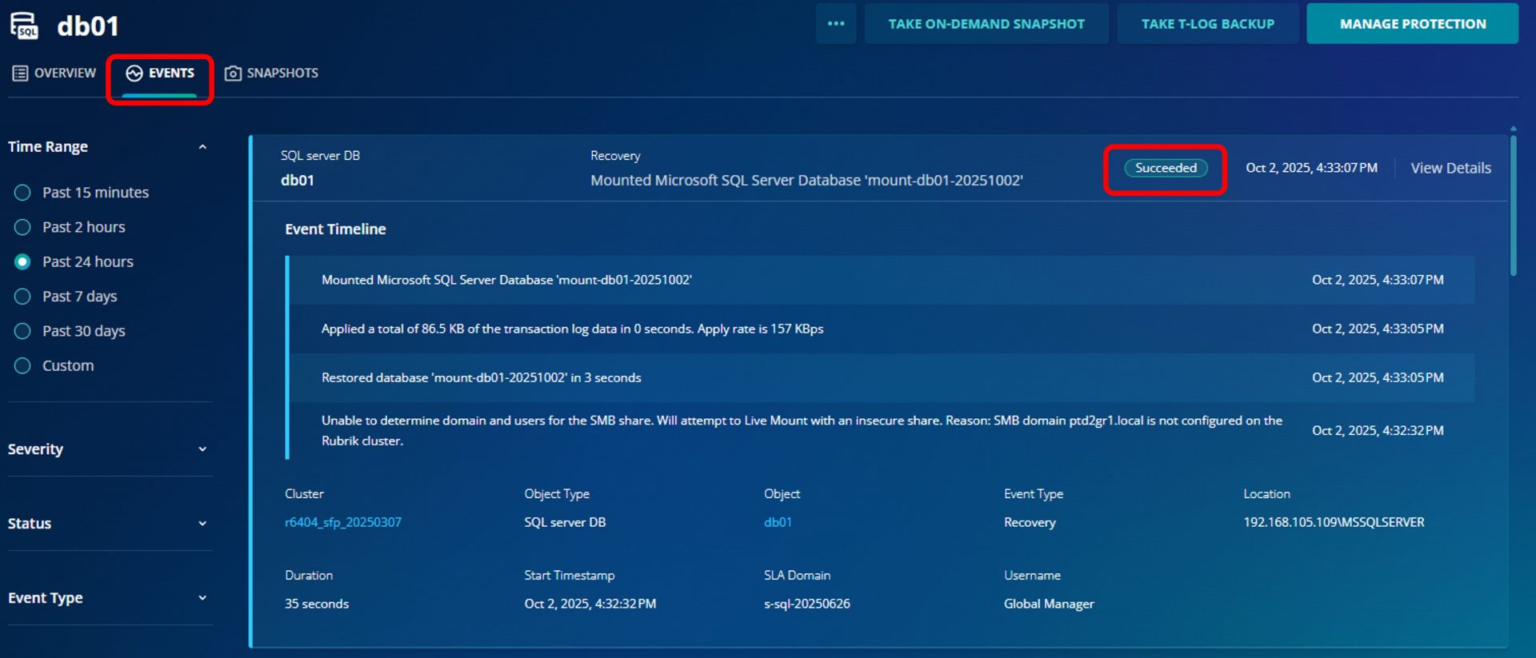Choose the Past 7 days option

(22, 297)
